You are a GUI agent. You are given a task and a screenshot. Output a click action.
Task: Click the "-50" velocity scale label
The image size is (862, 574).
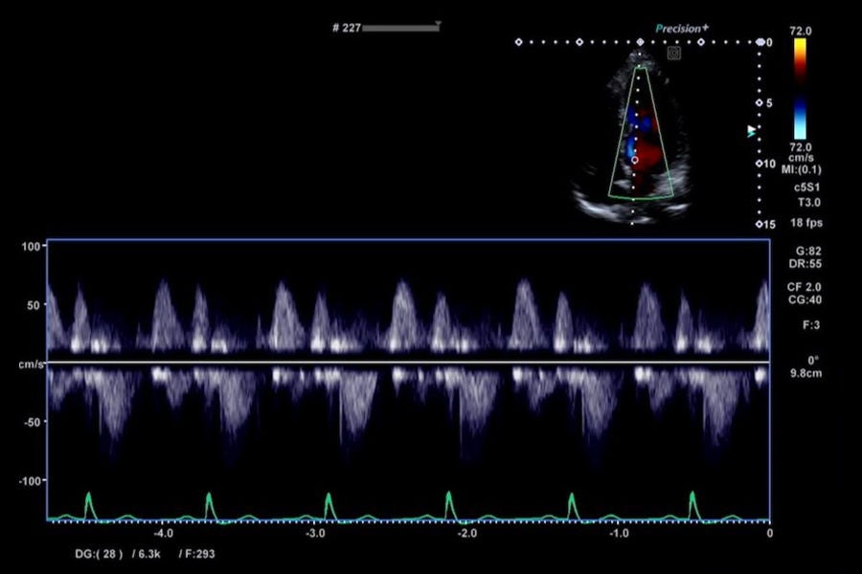(32, 422)
